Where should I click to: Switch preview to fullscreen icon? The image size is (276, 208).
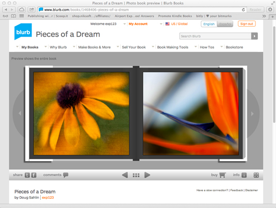[x=256, y=175]
